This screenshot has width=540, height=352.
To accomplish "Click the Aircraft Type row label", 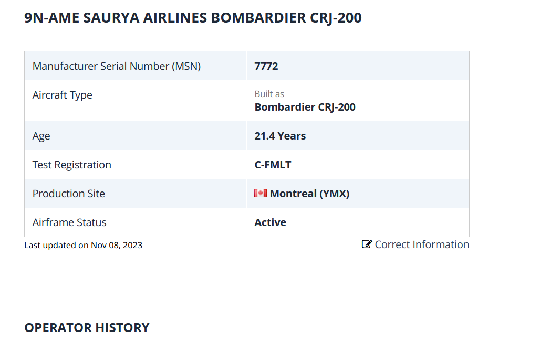I will pyautogui.click(x=63, y=95).
